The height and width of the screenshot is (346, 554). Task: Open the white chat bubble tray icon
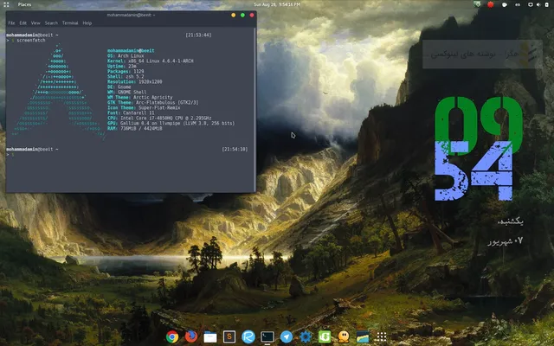pos(505,4)
